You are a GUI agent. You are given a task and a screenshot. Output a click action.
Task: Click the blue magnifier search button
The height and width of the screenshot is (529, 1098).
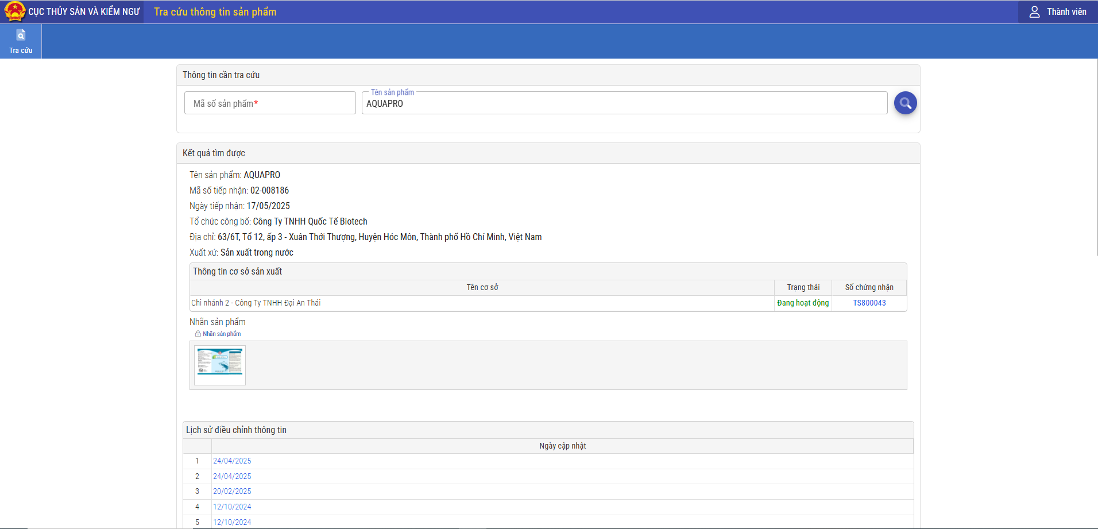pos(905,103)
